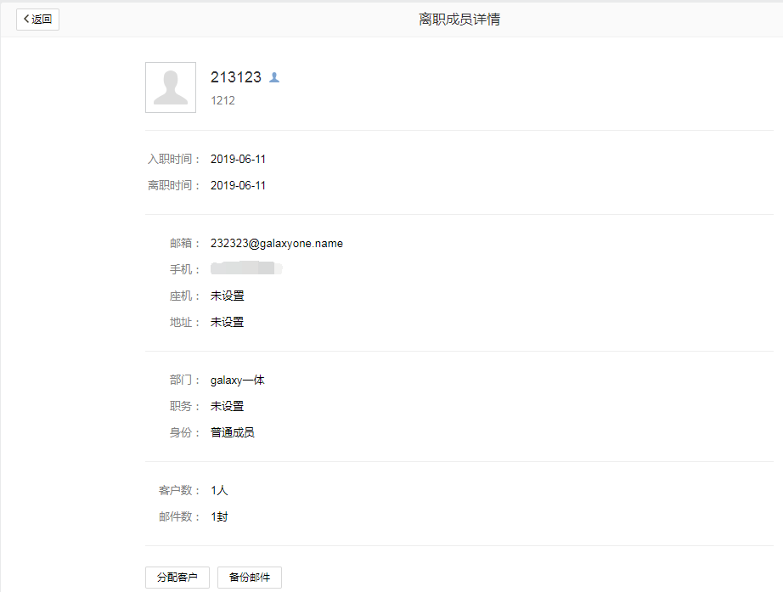Click the 离职时间 date value
The width and height of the screenshot is (783, 592).
tap(239, 185)
